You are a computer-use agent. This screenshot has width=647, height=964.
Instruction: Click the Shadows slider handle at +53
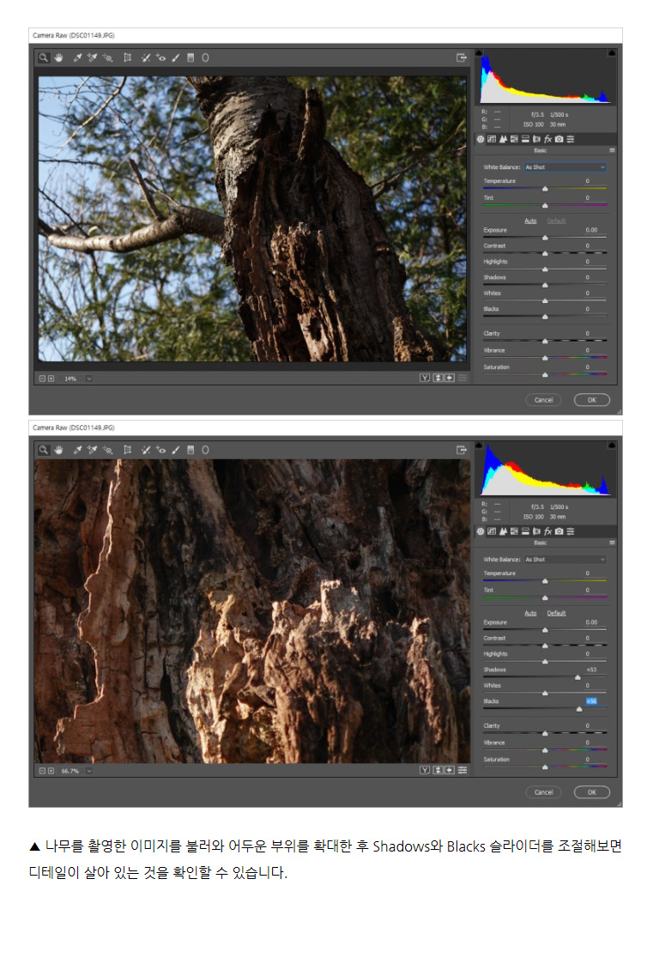click(577, 677)
